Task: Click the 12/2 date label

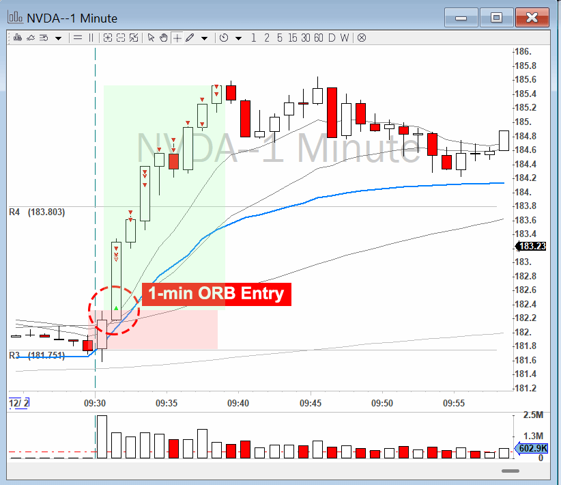Action: click(18, 402)
